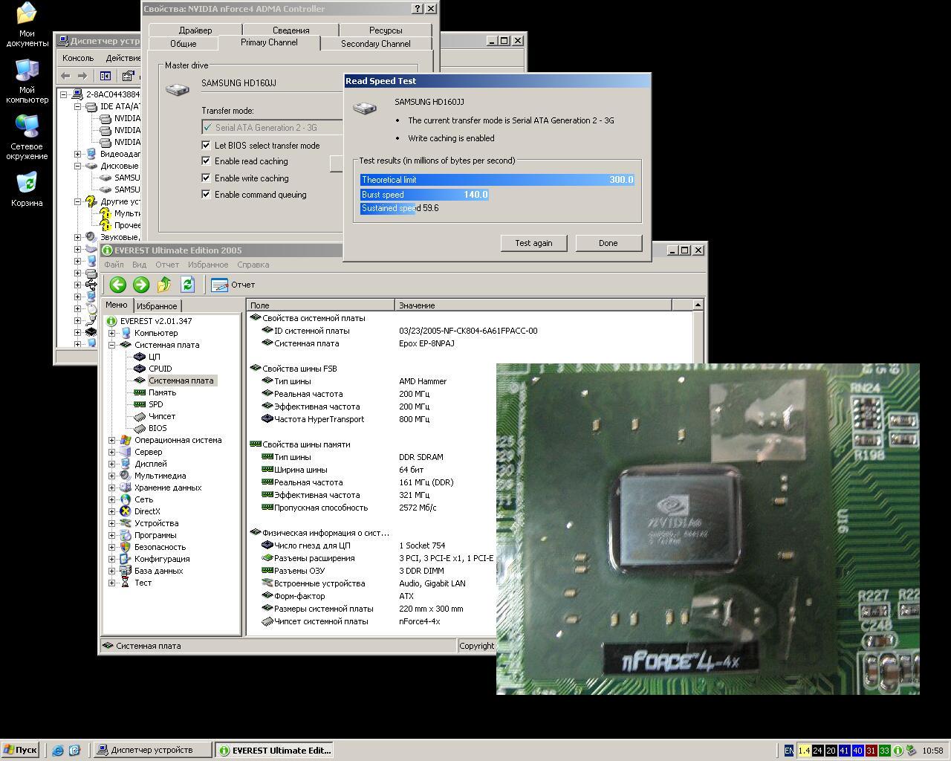Switch to the Ресурсы tab
This screenshot has height=761, width=951.
tap(386, 30)
